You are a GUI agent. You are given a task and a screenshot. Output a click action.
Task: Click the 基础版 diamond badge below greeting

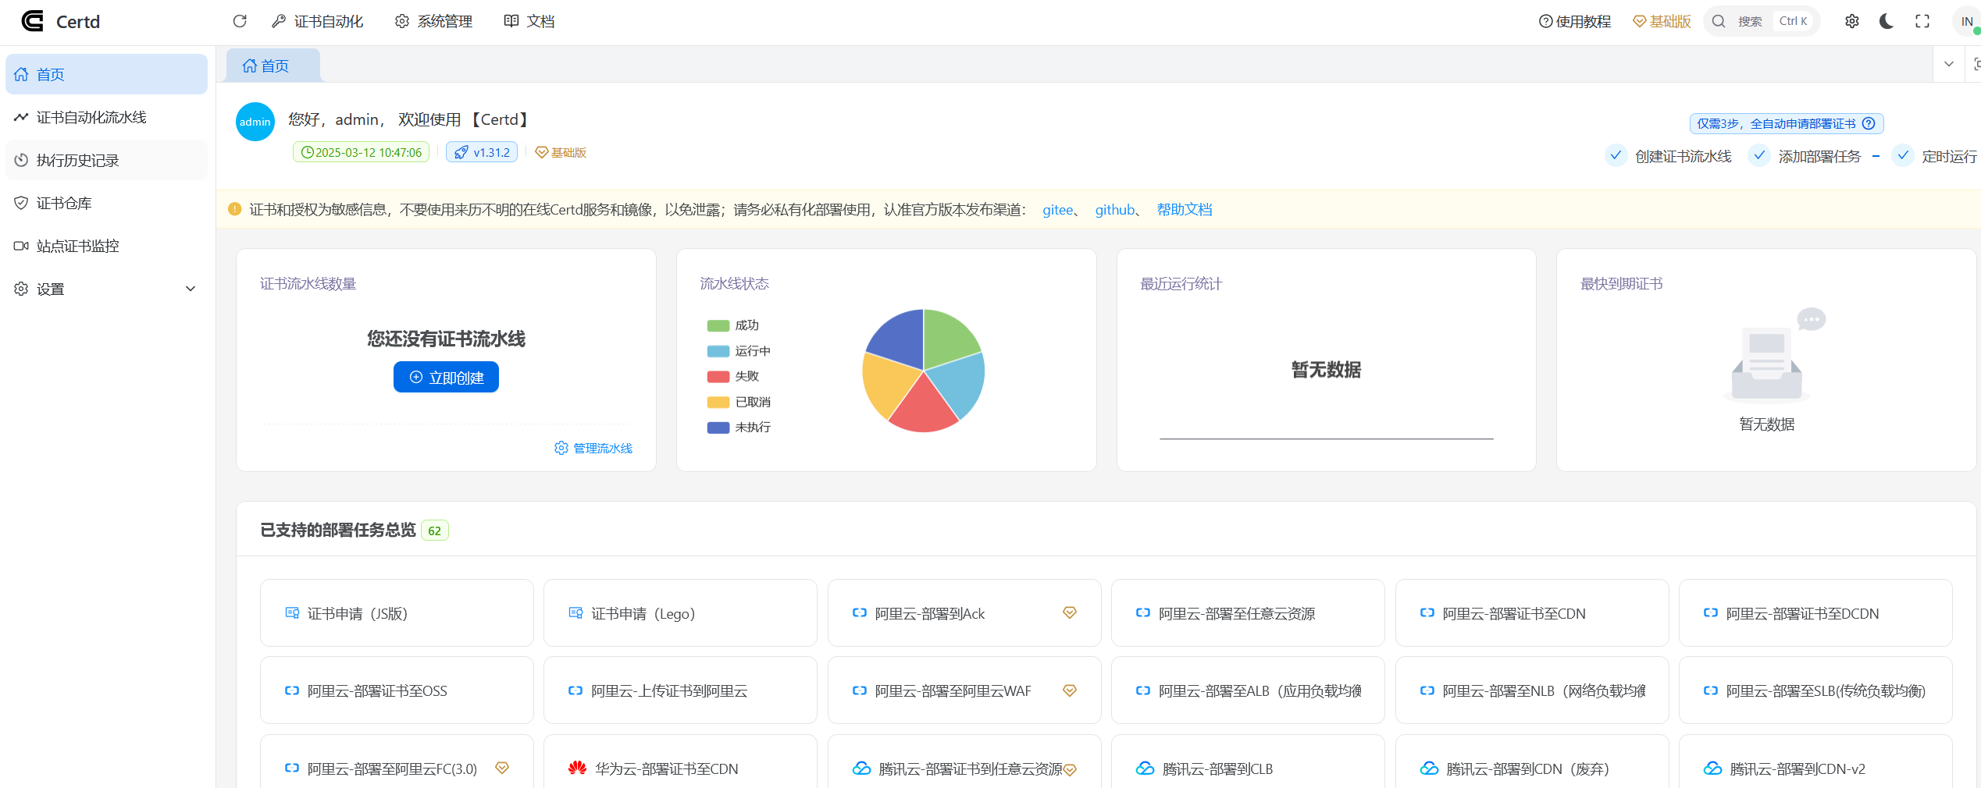(x=561, y=152)
